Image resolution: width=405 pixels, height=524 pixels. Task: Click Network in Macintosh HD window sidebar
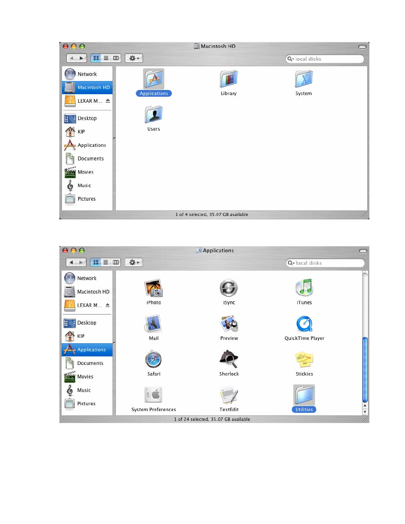[87, 74]
